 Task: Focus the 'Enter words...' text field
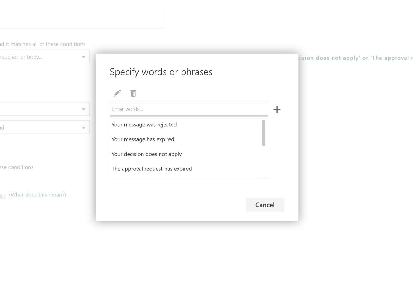189,109
